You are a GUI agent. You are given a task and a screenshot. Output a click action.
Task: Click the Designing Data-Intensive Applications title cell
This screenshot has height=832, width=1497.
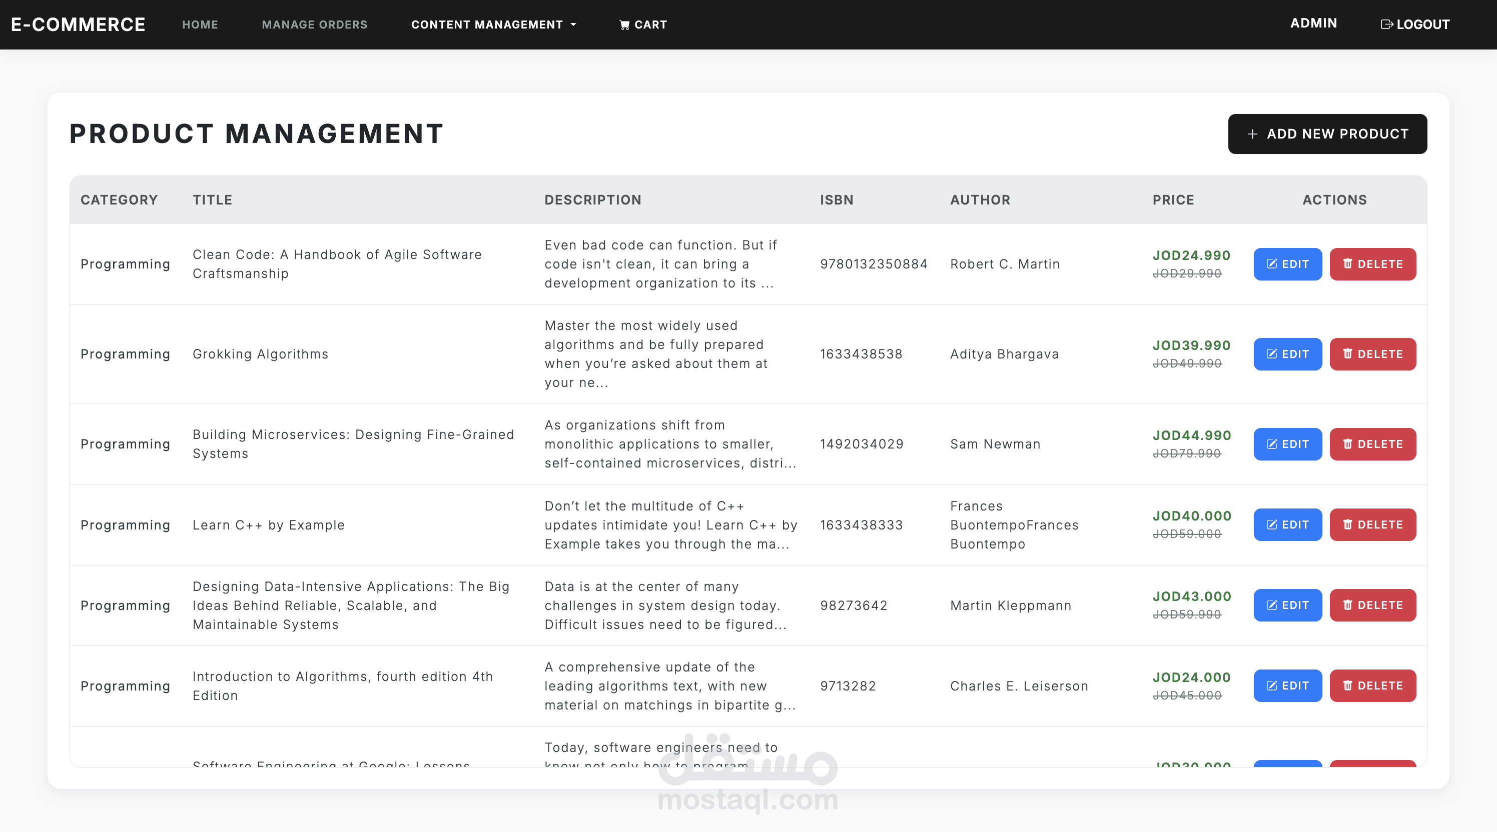click(x=351, y=605)
